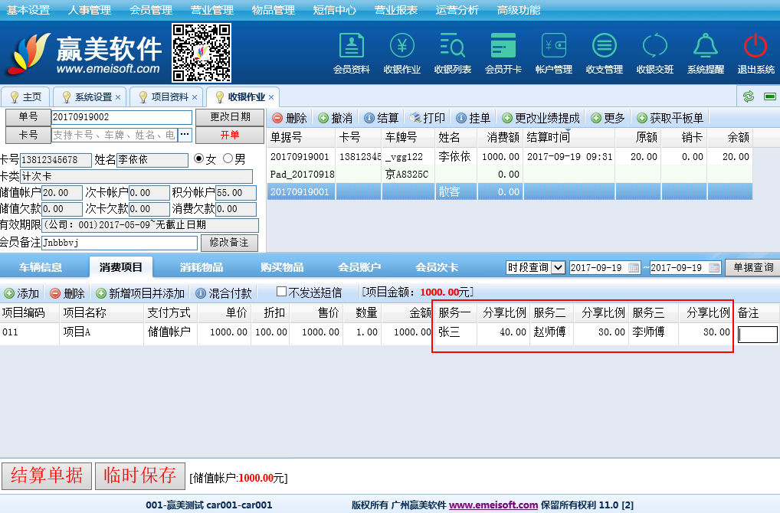Click the 结算单据 button
The height and width of the screenshot is (513, 780).
[47, 475]
